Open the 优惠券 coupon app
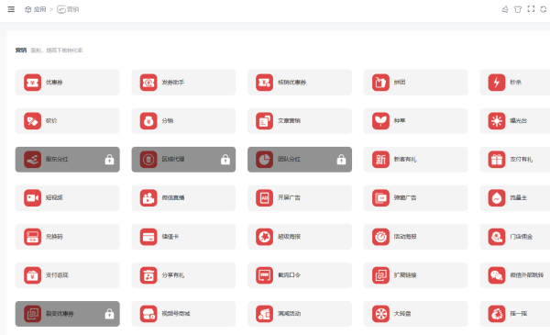 pyautogui.click(x=67, y=83)
